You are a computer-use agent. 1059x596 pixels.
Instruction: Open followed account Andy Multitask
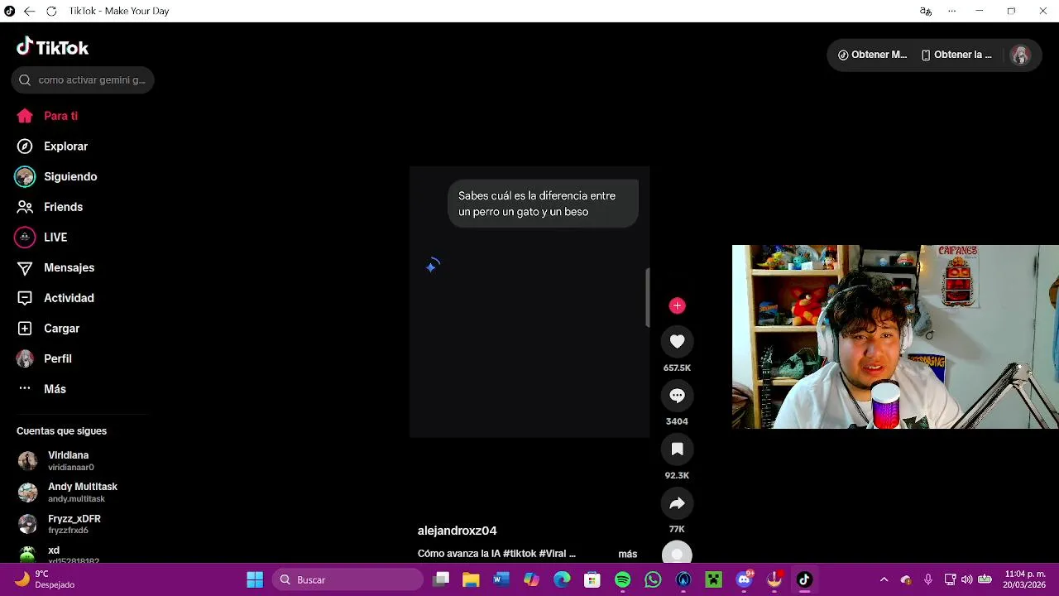click(67, 493)
